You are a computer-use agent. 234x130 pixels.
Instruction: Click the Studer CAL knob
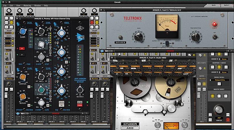pyautogui.click(x=185, y=125)
